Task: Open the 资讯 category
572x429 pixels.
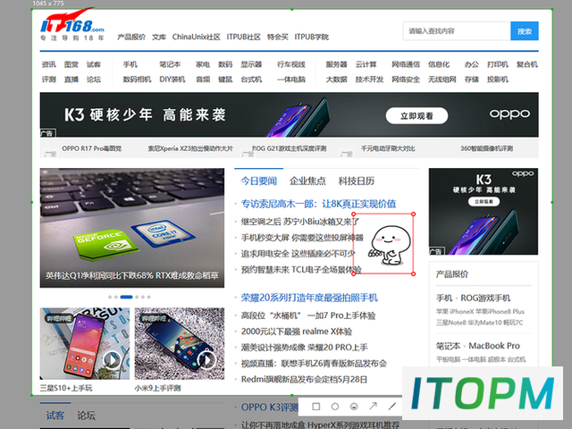Action: tap(48, 64)
